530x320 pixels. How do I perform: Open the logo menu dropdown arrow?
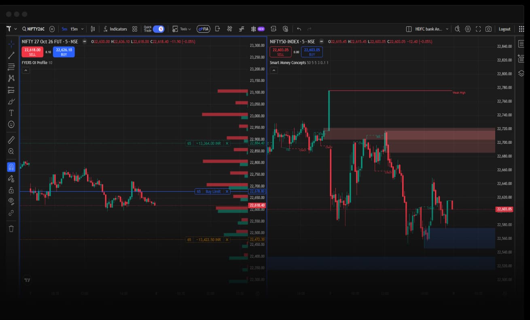(x=16, y=29)
